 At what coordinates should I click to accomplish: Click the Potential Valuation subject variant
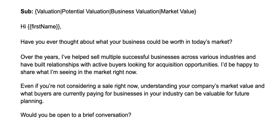pyautogui.click(x=85, y=12)
